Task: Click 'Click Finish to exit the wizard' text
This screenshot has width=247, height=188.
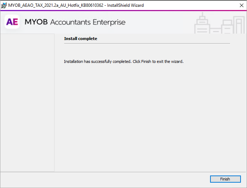Action: click(158, 61)
